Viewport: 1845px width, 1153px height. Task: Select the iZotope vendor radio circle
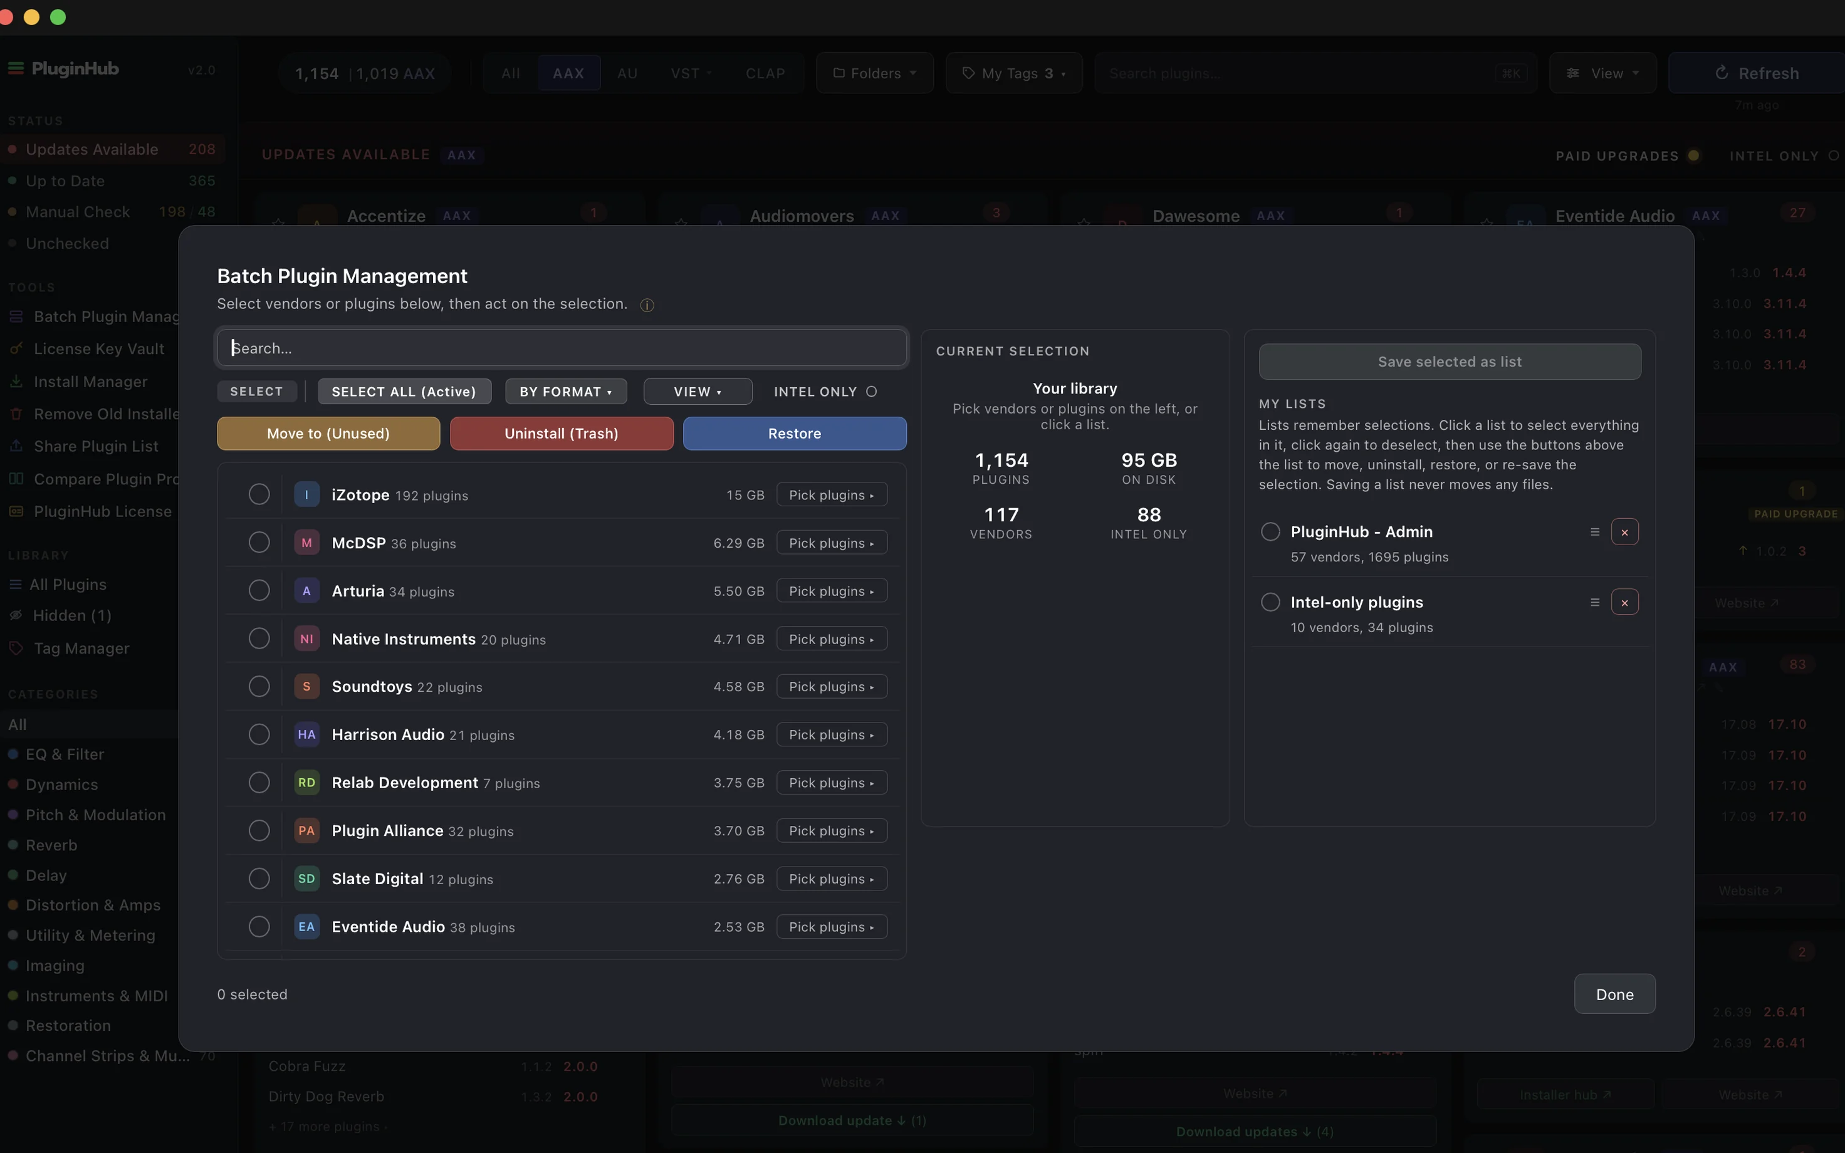[259, 494]
